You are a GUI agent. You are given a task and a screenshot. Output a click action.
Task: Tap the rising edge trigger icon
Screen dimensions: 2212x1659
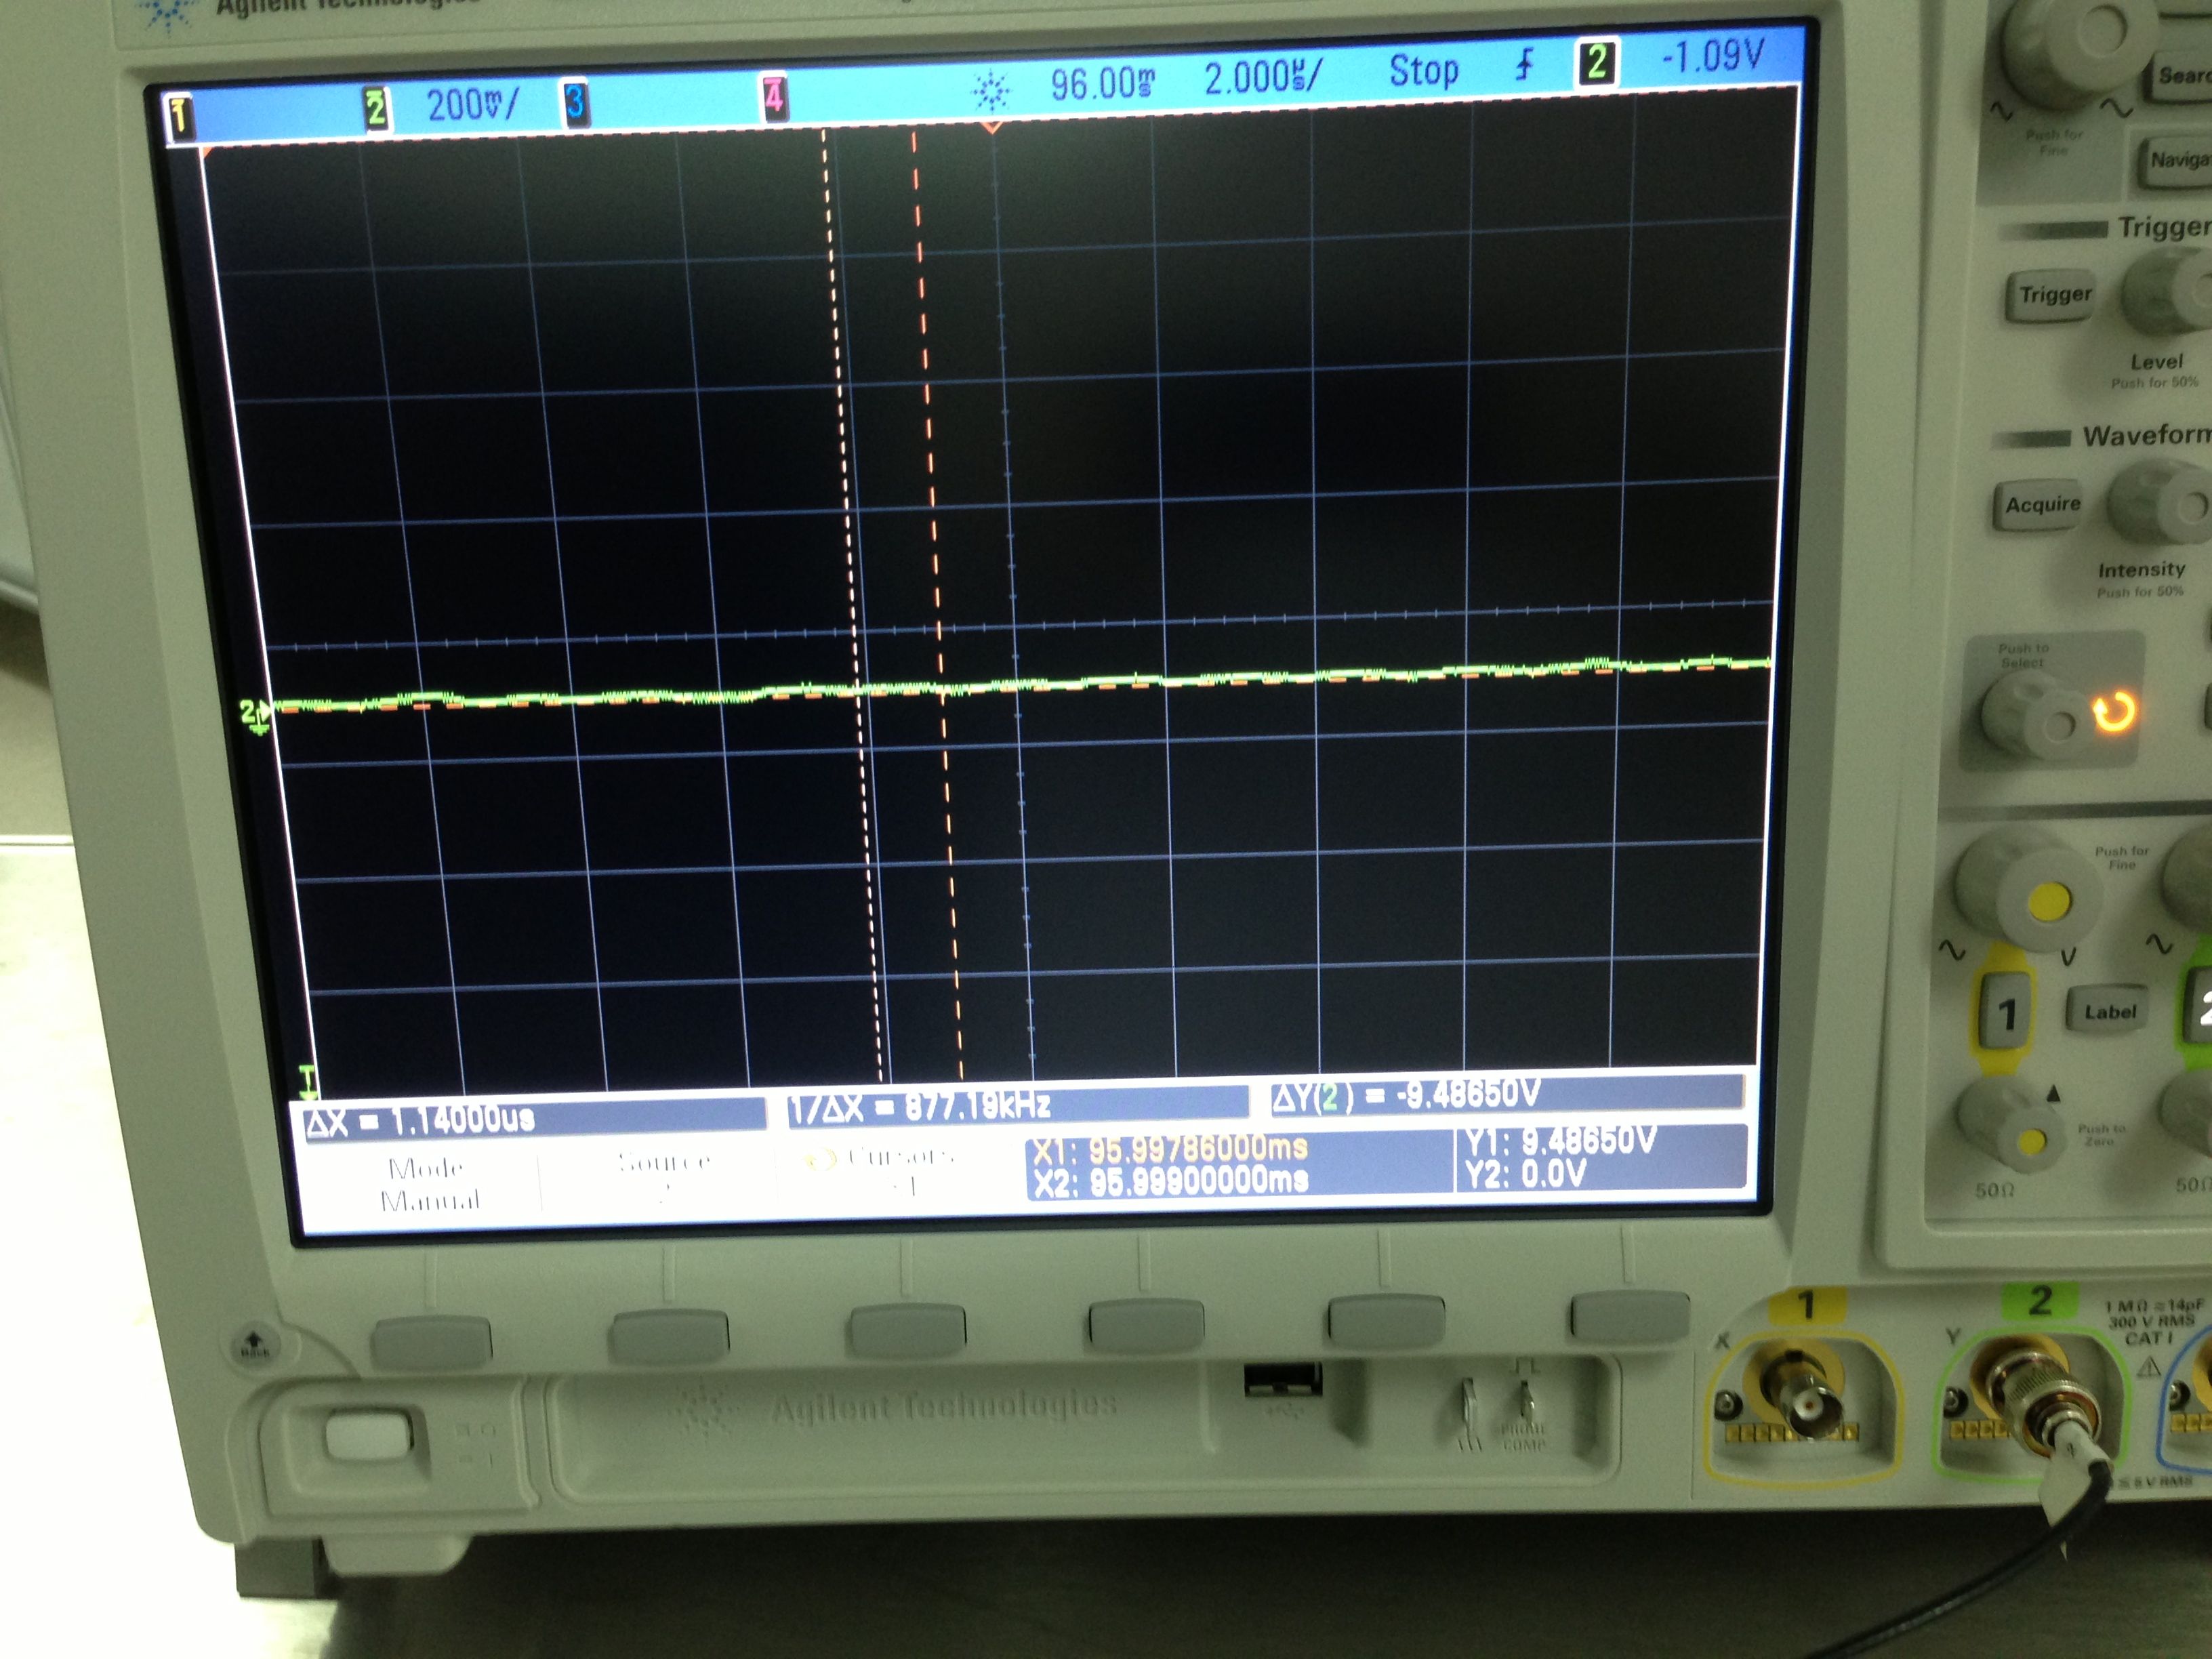[x=1524, y=66]
